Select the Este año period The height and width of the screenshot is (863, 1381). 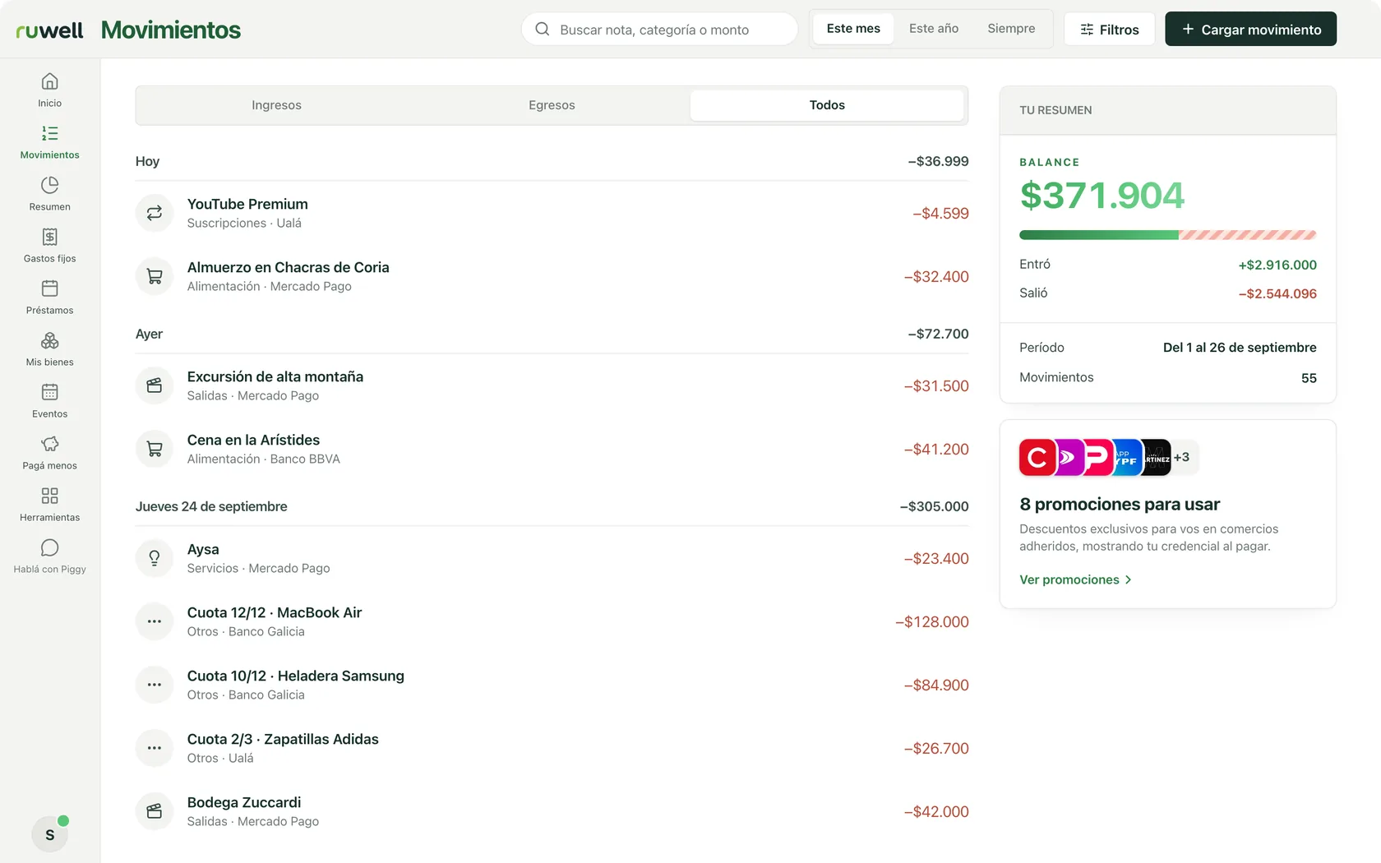point(934,29)
